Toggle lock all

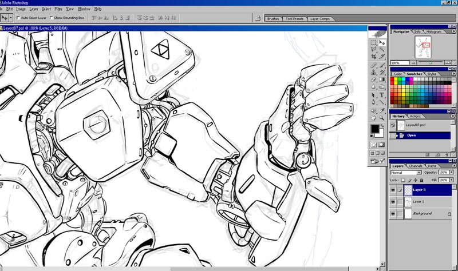pos(421,180)
